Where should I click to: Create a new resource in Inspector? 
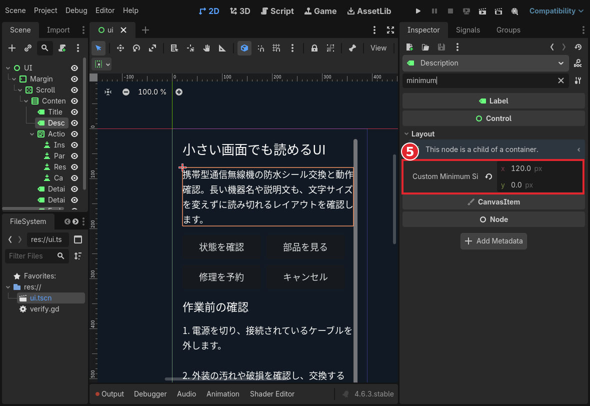409,47
